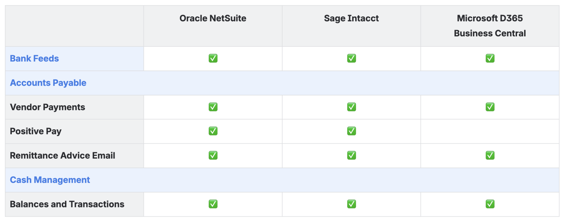Click Oracle NetSuite Vendor Payments checkmark
This screenshot has height=222, width=565.
(213, 107)
